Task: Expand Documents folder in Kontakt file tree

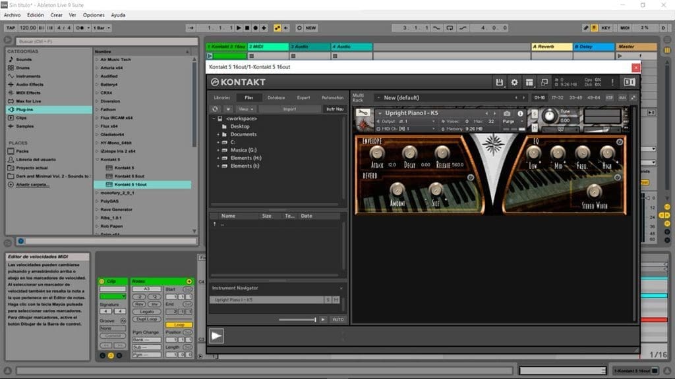Action: [x=218, y=134]
